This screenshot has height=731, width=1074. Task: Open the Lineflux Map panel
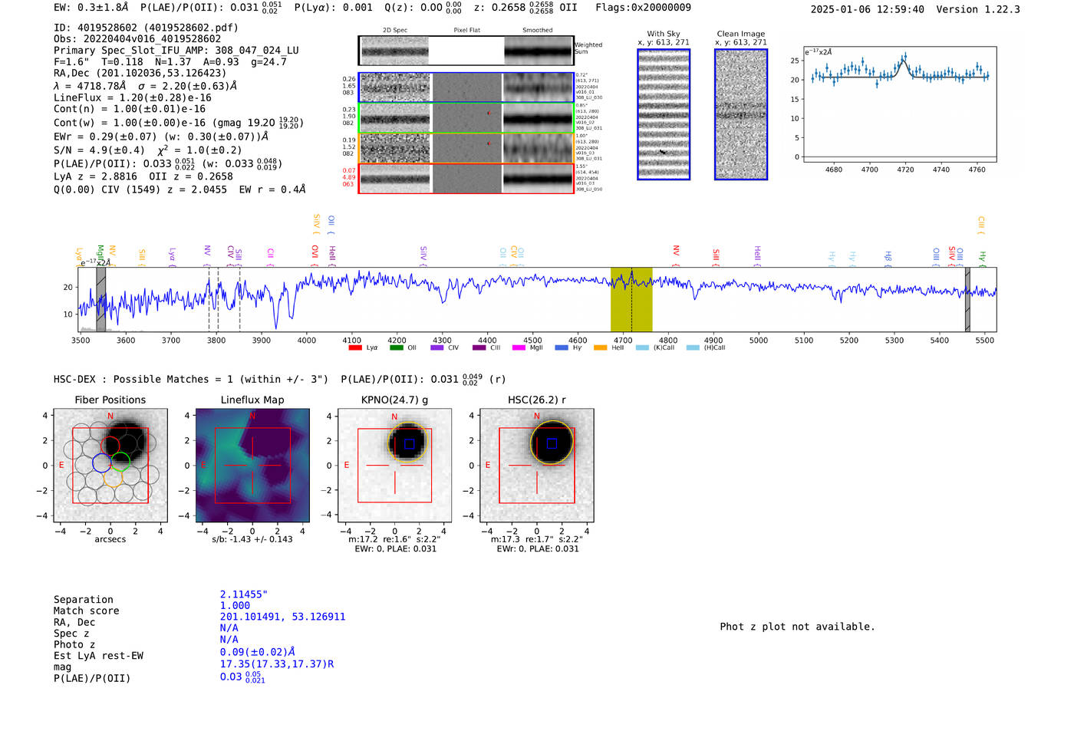coord(252,466)
